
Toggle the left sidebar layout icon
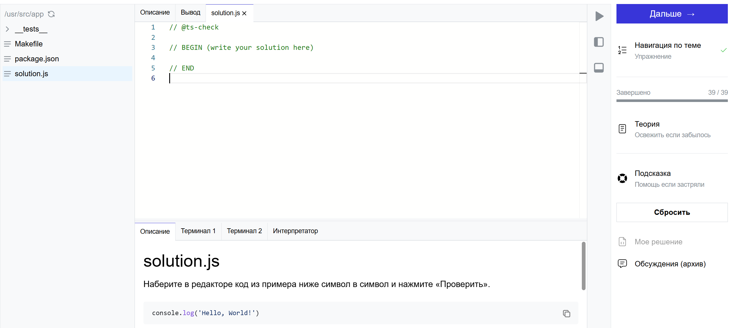point(599,42)
